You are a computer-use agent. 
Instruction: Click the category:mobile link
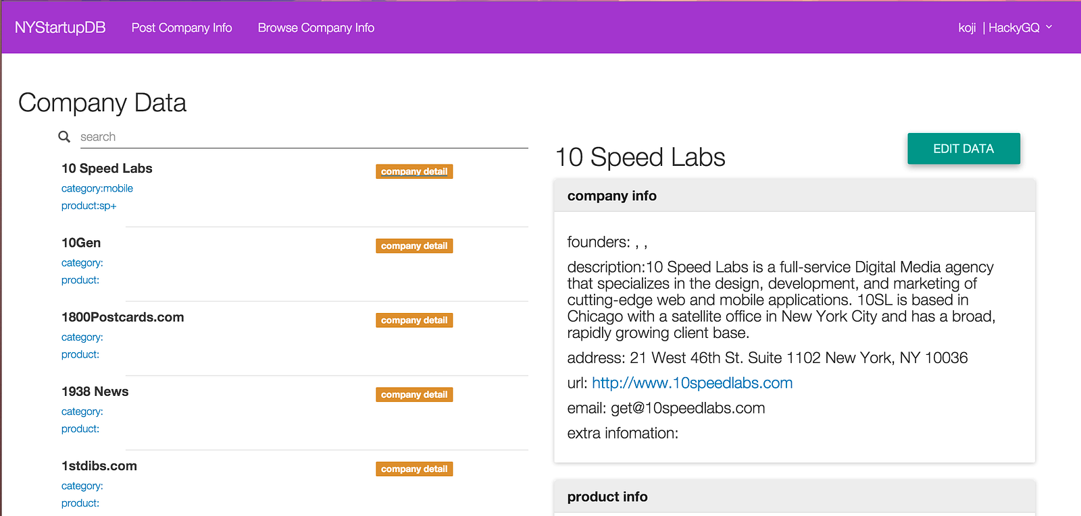[97, 189]
